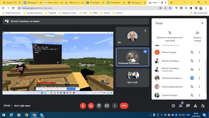Switch to MBA за 10 tab

click(74, 3)
